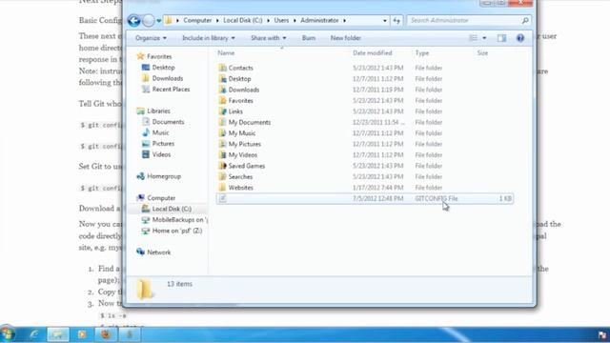Go back with the Explorer back arrow

(133, 20)
